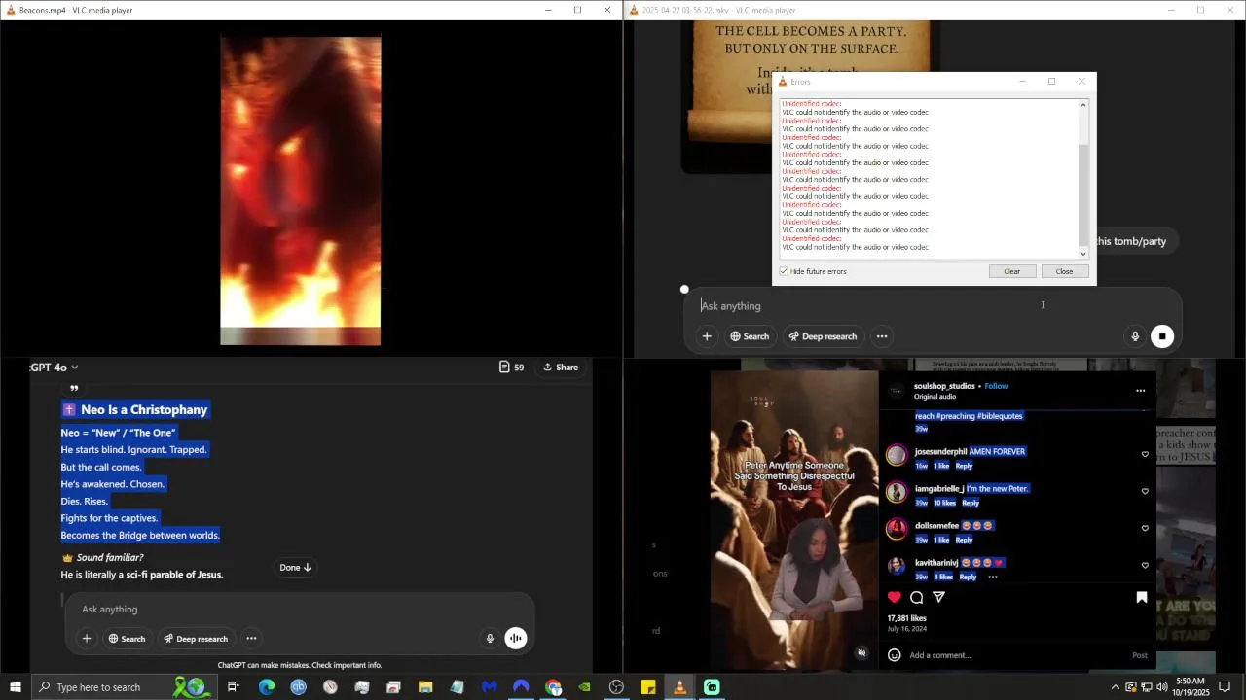Open emoji picker beside Add a comment
This screenshot has height=700, width=1246.
pyautogui.click(x=895, y=655)
